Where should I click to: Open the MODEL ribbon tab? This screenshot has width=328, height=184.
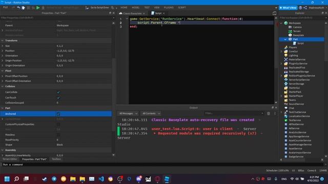[x=135, y=8]
